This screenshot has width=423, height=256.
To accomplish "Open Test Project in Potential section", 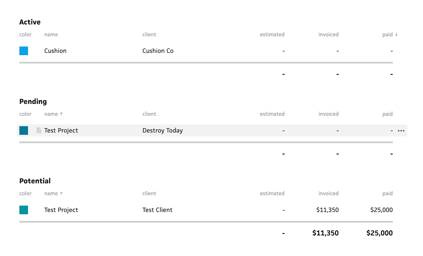I will pos(61,210).
